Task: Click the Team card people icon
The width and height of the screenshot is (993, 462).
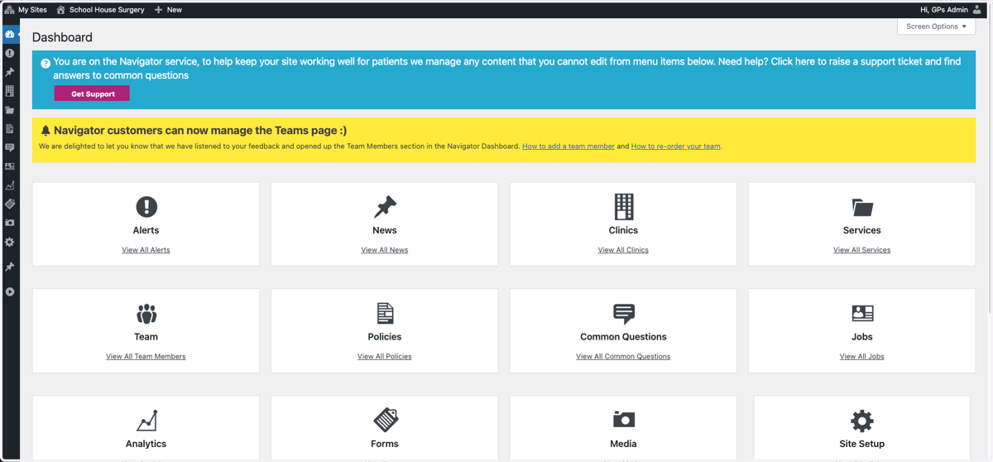Action: [x=146, y=314]
